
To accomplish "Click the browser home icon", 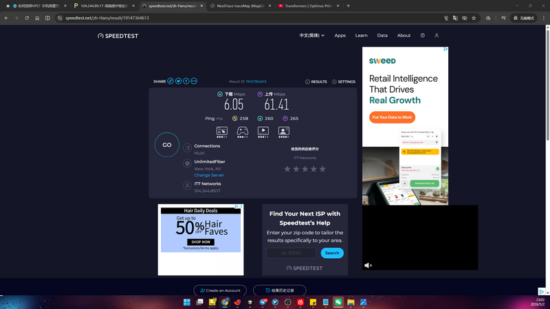I will (37, 18).
